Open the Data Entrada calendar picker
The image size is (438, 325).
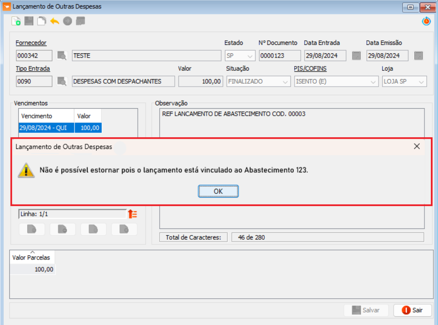[x=356, y=56]
